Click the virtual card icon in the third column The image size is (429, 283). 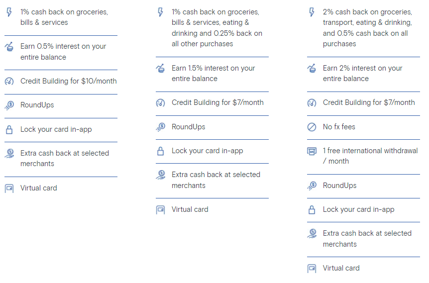(312, 269)
